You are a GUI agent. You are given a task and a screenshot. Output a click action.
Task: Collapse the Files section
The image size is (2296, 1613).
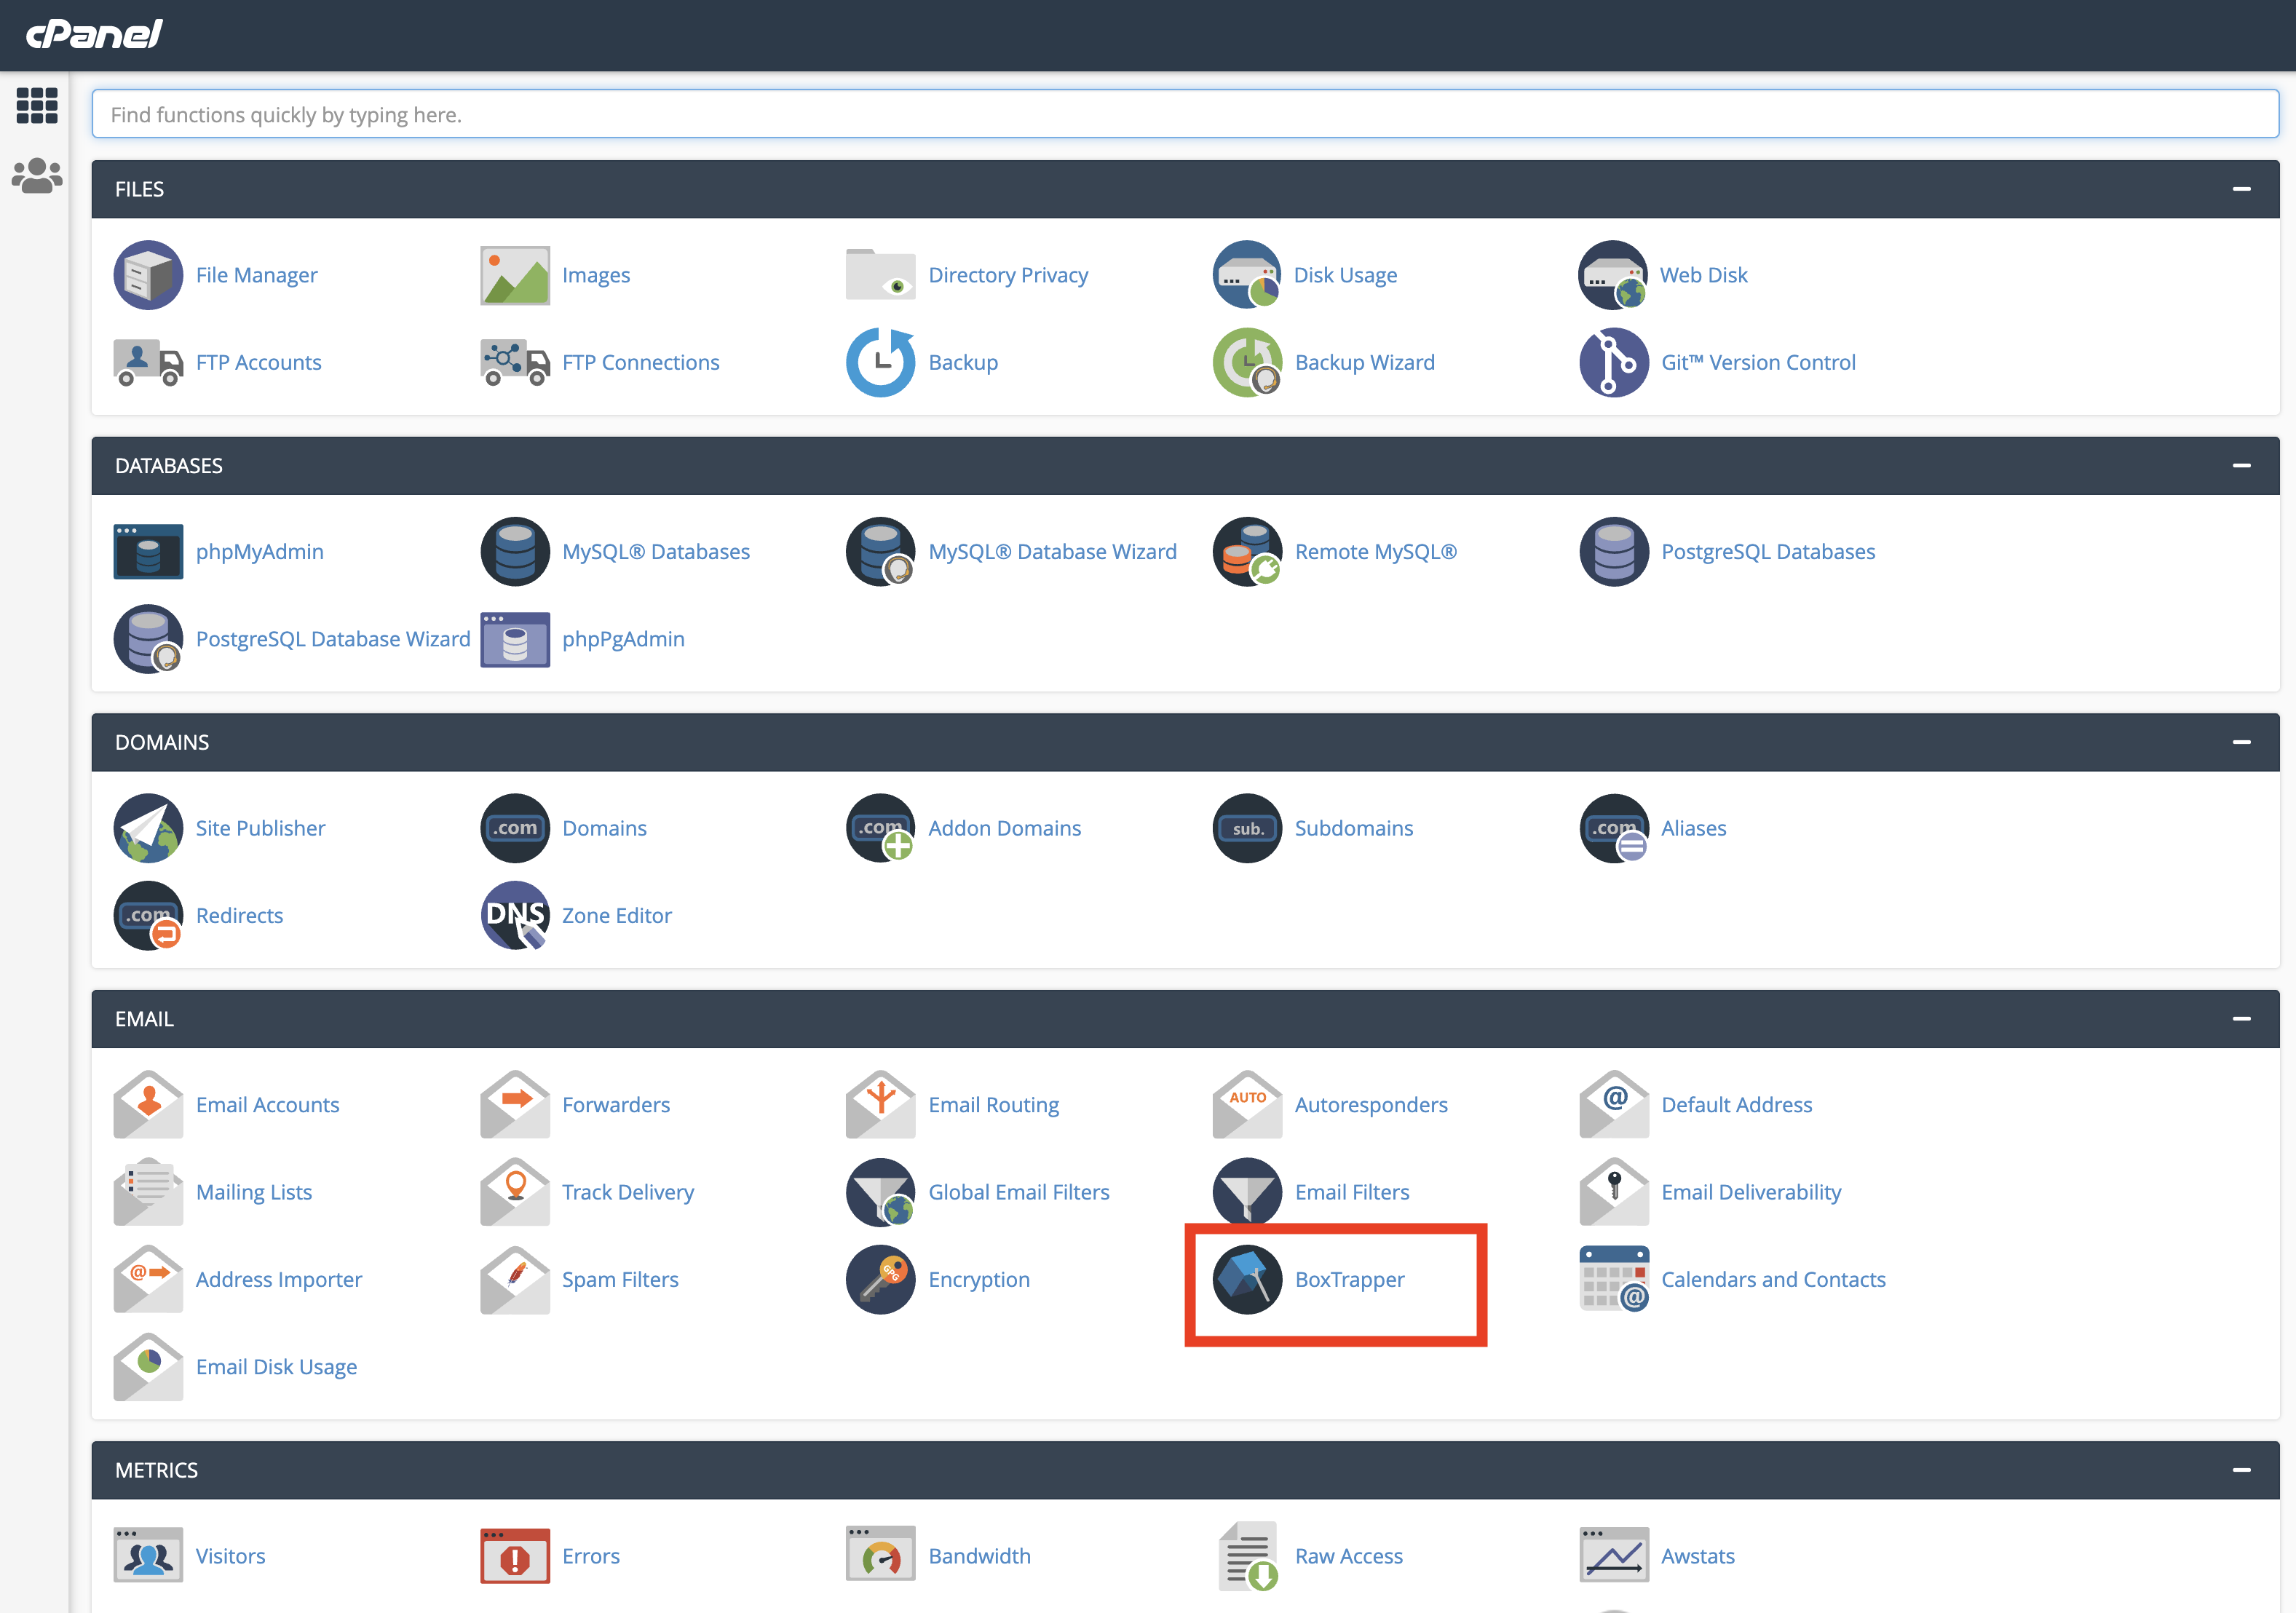tap(2241, 189)
